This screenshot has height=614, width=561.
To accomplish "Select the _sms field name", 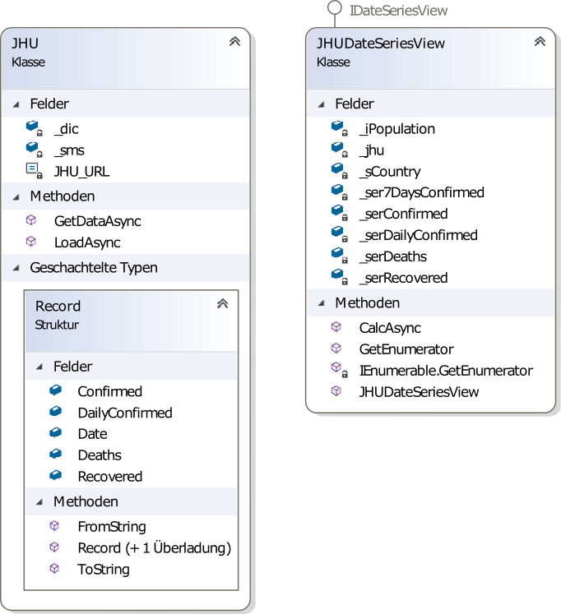I will [x=69, y=150].
